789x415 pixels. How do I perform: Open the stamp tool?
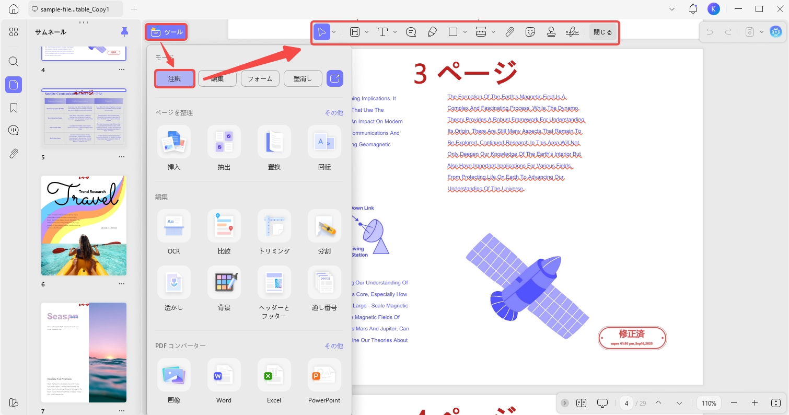[551, 32]
